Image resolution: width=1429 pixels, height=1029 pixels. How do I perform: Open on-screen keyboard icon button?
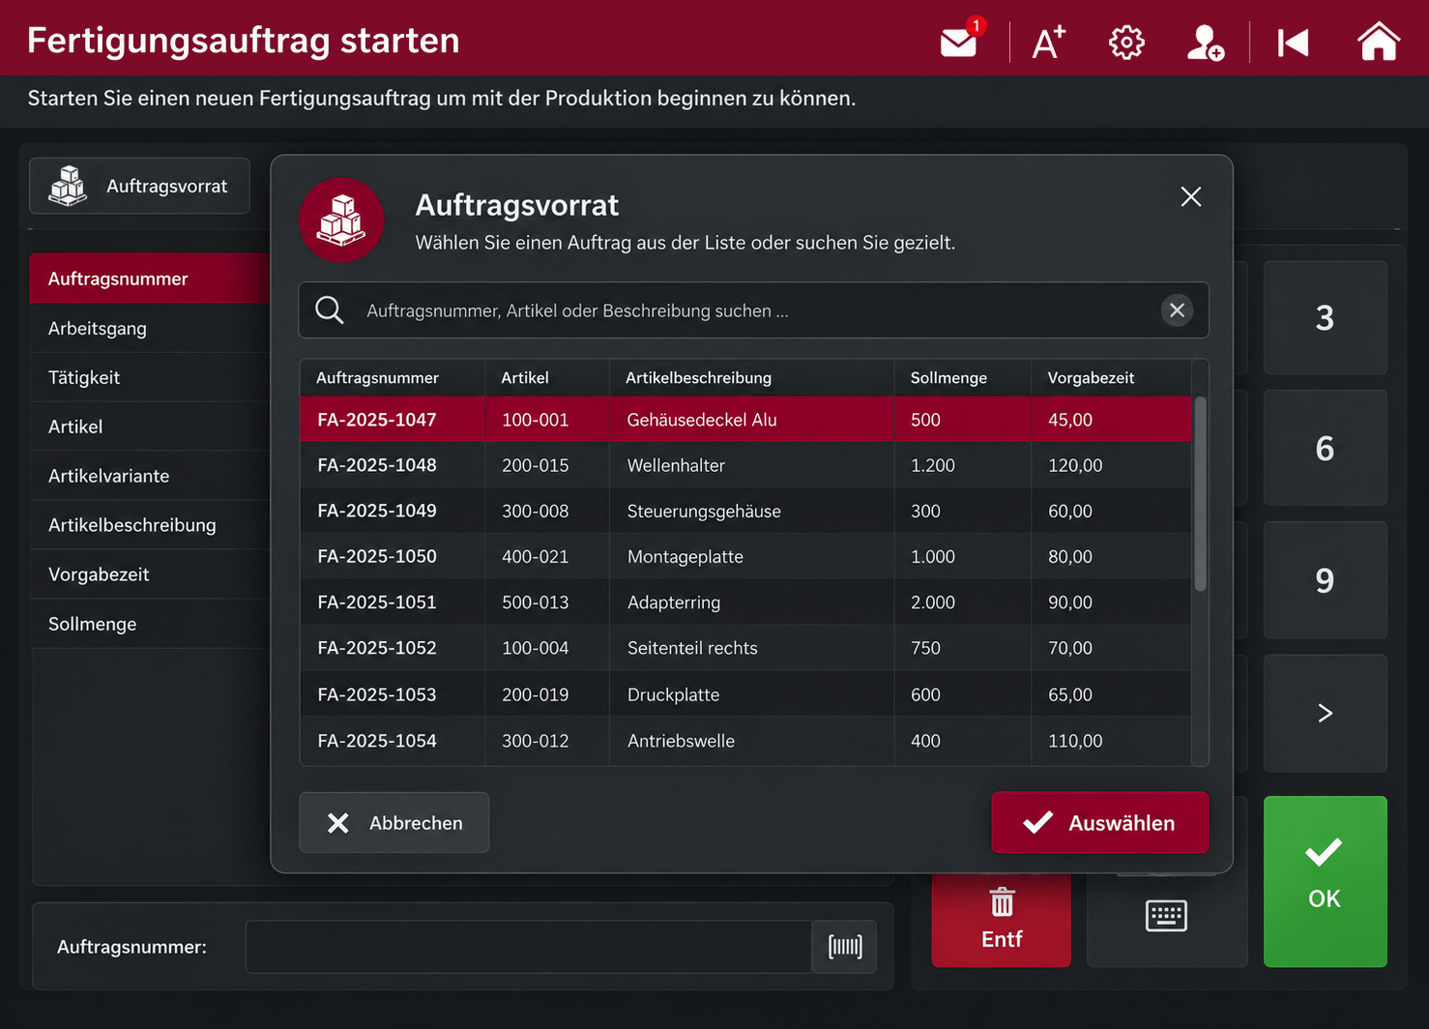point(1166,915)
